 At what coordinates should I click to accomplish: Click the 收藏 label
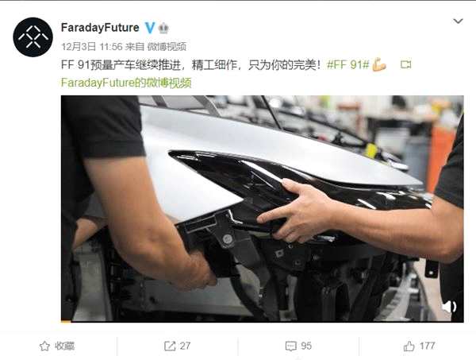click(x=64, y=346)
